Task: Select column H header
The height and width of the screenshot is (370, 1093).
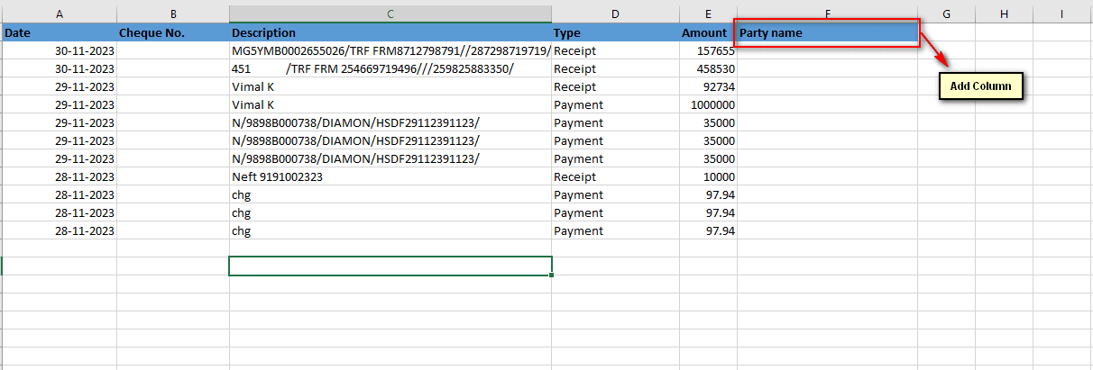Action: pyautogui.click(x=1004, y=14)
